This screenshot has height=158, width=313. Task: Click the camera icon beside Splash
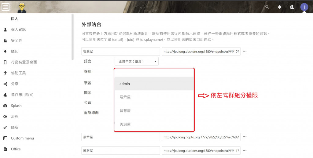click(6, 106)
